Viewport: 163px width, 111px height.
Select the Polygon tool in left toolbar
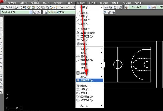[1, 31]
